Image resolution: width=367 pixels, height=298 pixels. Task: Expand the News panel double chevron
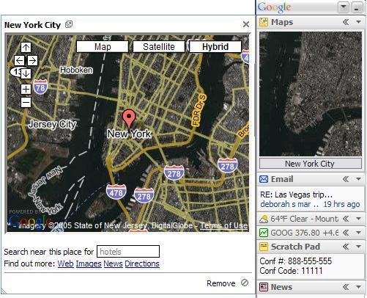tap(346, 287)
